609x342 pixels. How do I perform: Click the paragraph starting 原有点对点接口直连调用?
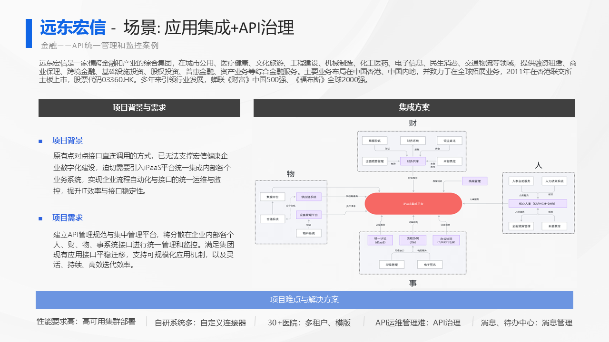(142, 173)
